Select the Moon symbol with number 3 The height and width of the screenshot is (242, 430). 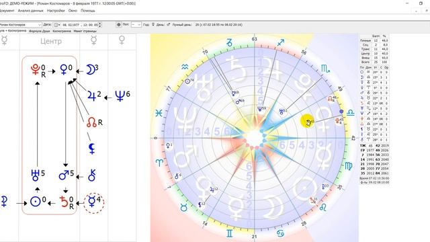point(90,70)
